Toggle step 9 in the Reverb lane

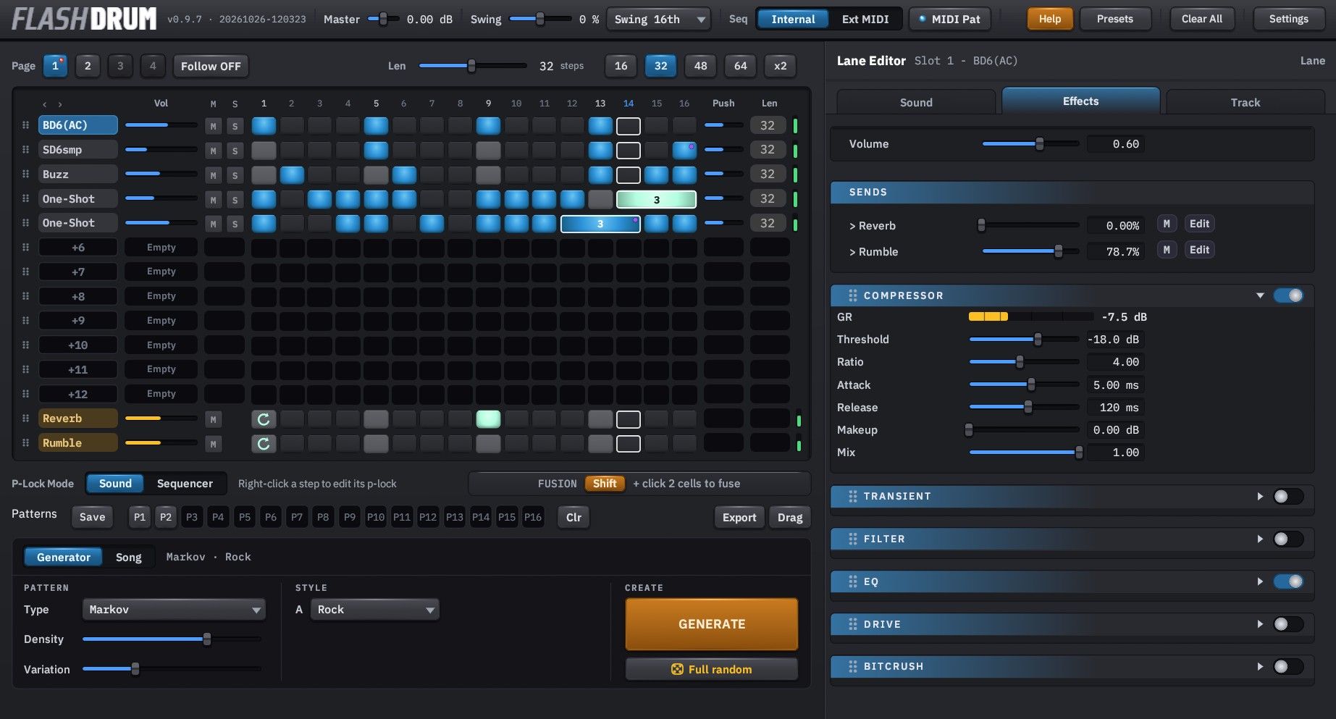[488, 419]
